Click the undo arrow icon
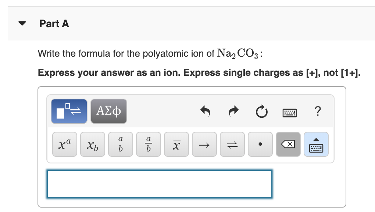This screenshot has height=212, width=375. pyautogui.click(x=205, y=112)
